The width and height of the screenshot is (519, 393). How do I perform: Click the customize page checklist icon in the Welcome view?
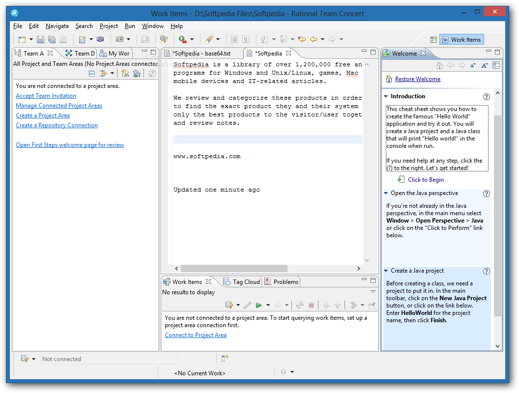[496, 65]
